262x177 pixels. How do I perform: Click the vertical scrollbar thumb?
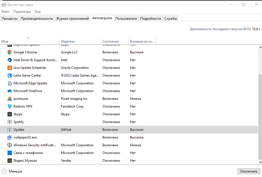point(260,118)
